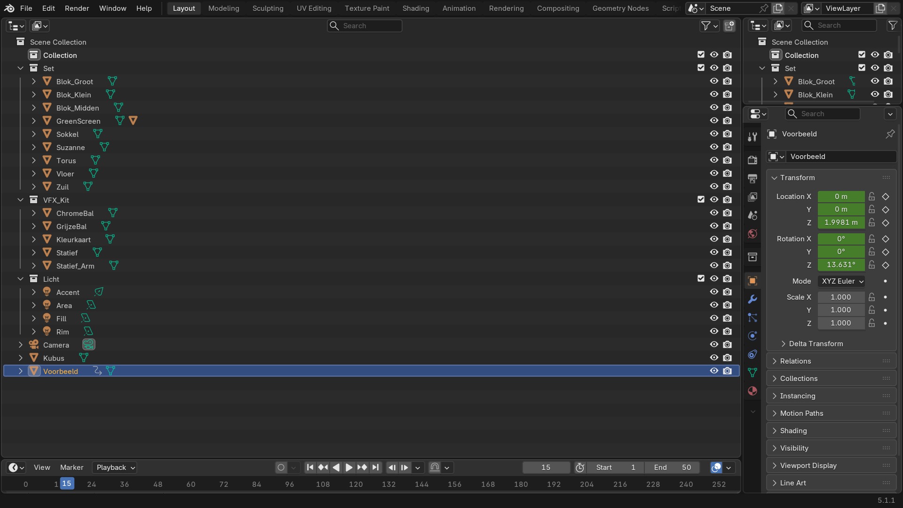Open the Edit menu
The image size is (903, 508).
point(48,8)
